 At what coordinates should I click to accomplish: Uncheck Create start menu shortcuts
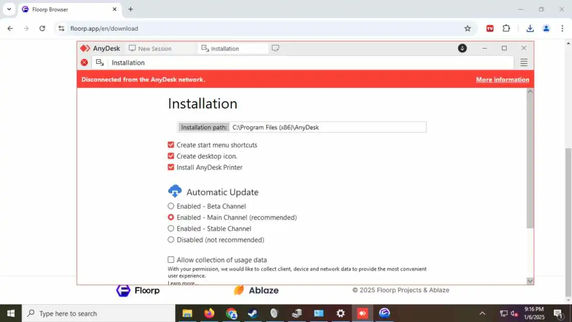[171, 145]
